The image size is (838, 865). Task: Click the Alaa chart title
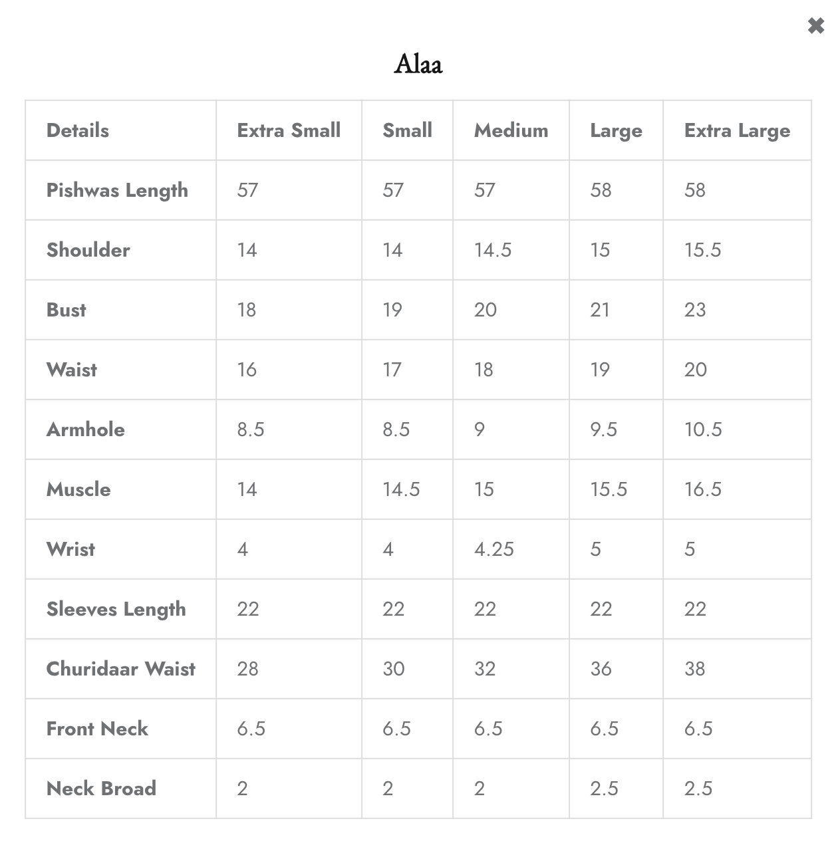[x=418, y=64]
